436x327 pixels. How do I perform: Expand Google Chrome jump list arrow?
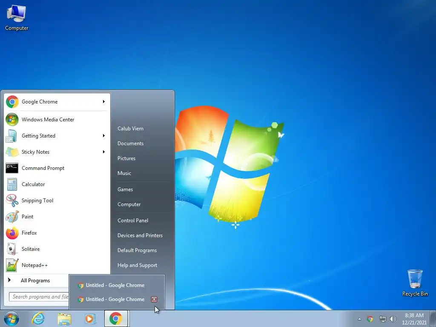pos(104,102)
